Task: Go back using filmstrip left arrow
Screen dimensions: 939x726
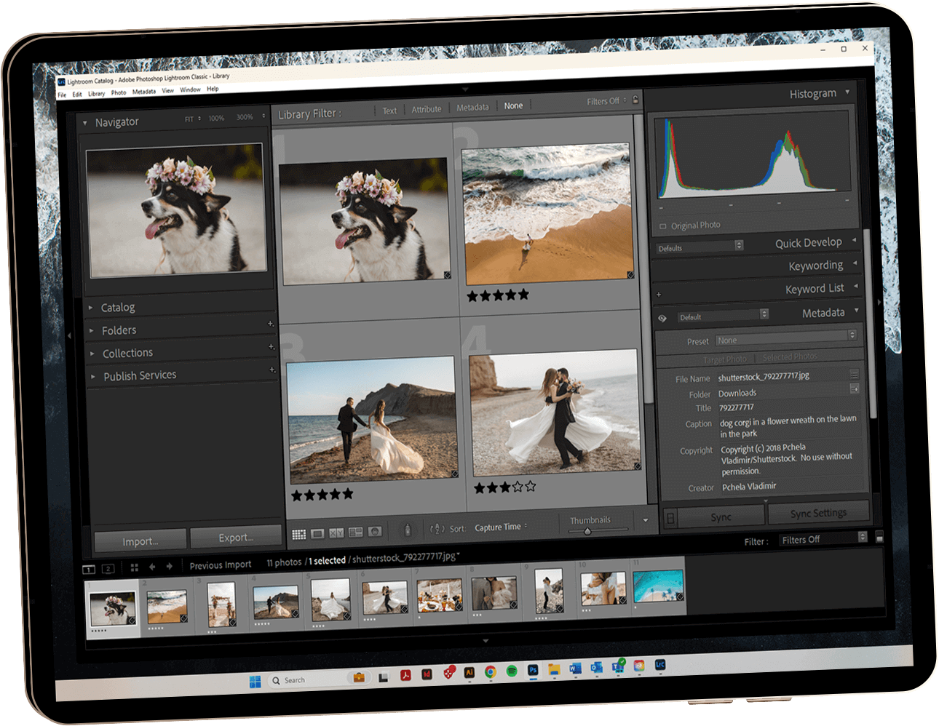Action: point(152,566)
